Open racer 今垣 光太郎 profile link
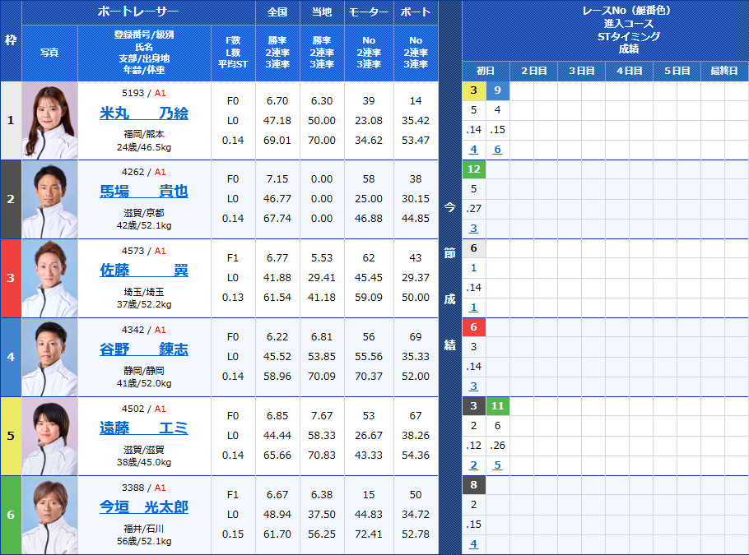Screen dimensions: 749x555 (144, 506)
